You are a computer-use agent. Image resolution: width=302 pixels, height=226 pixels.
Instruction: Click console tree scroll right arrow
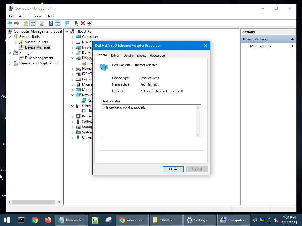(x=59, y=202)
